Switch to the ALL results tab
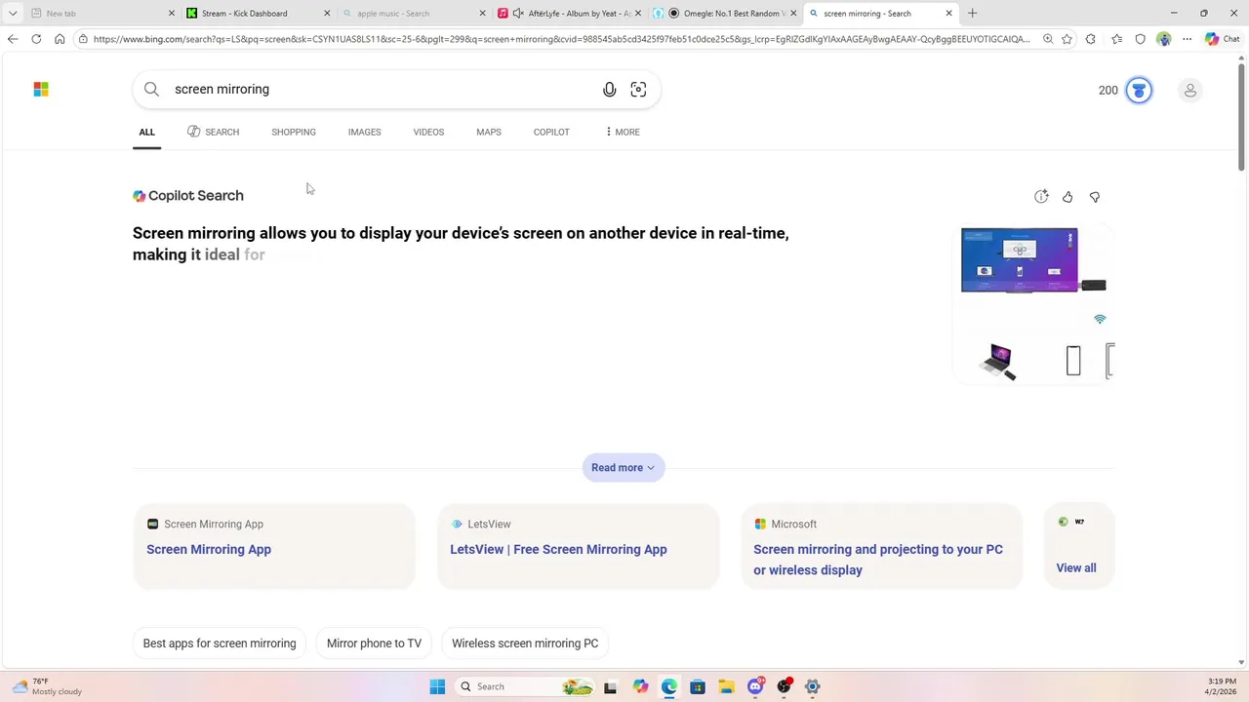The height and width of the screenshot is (702, 1249). [146, 132]
